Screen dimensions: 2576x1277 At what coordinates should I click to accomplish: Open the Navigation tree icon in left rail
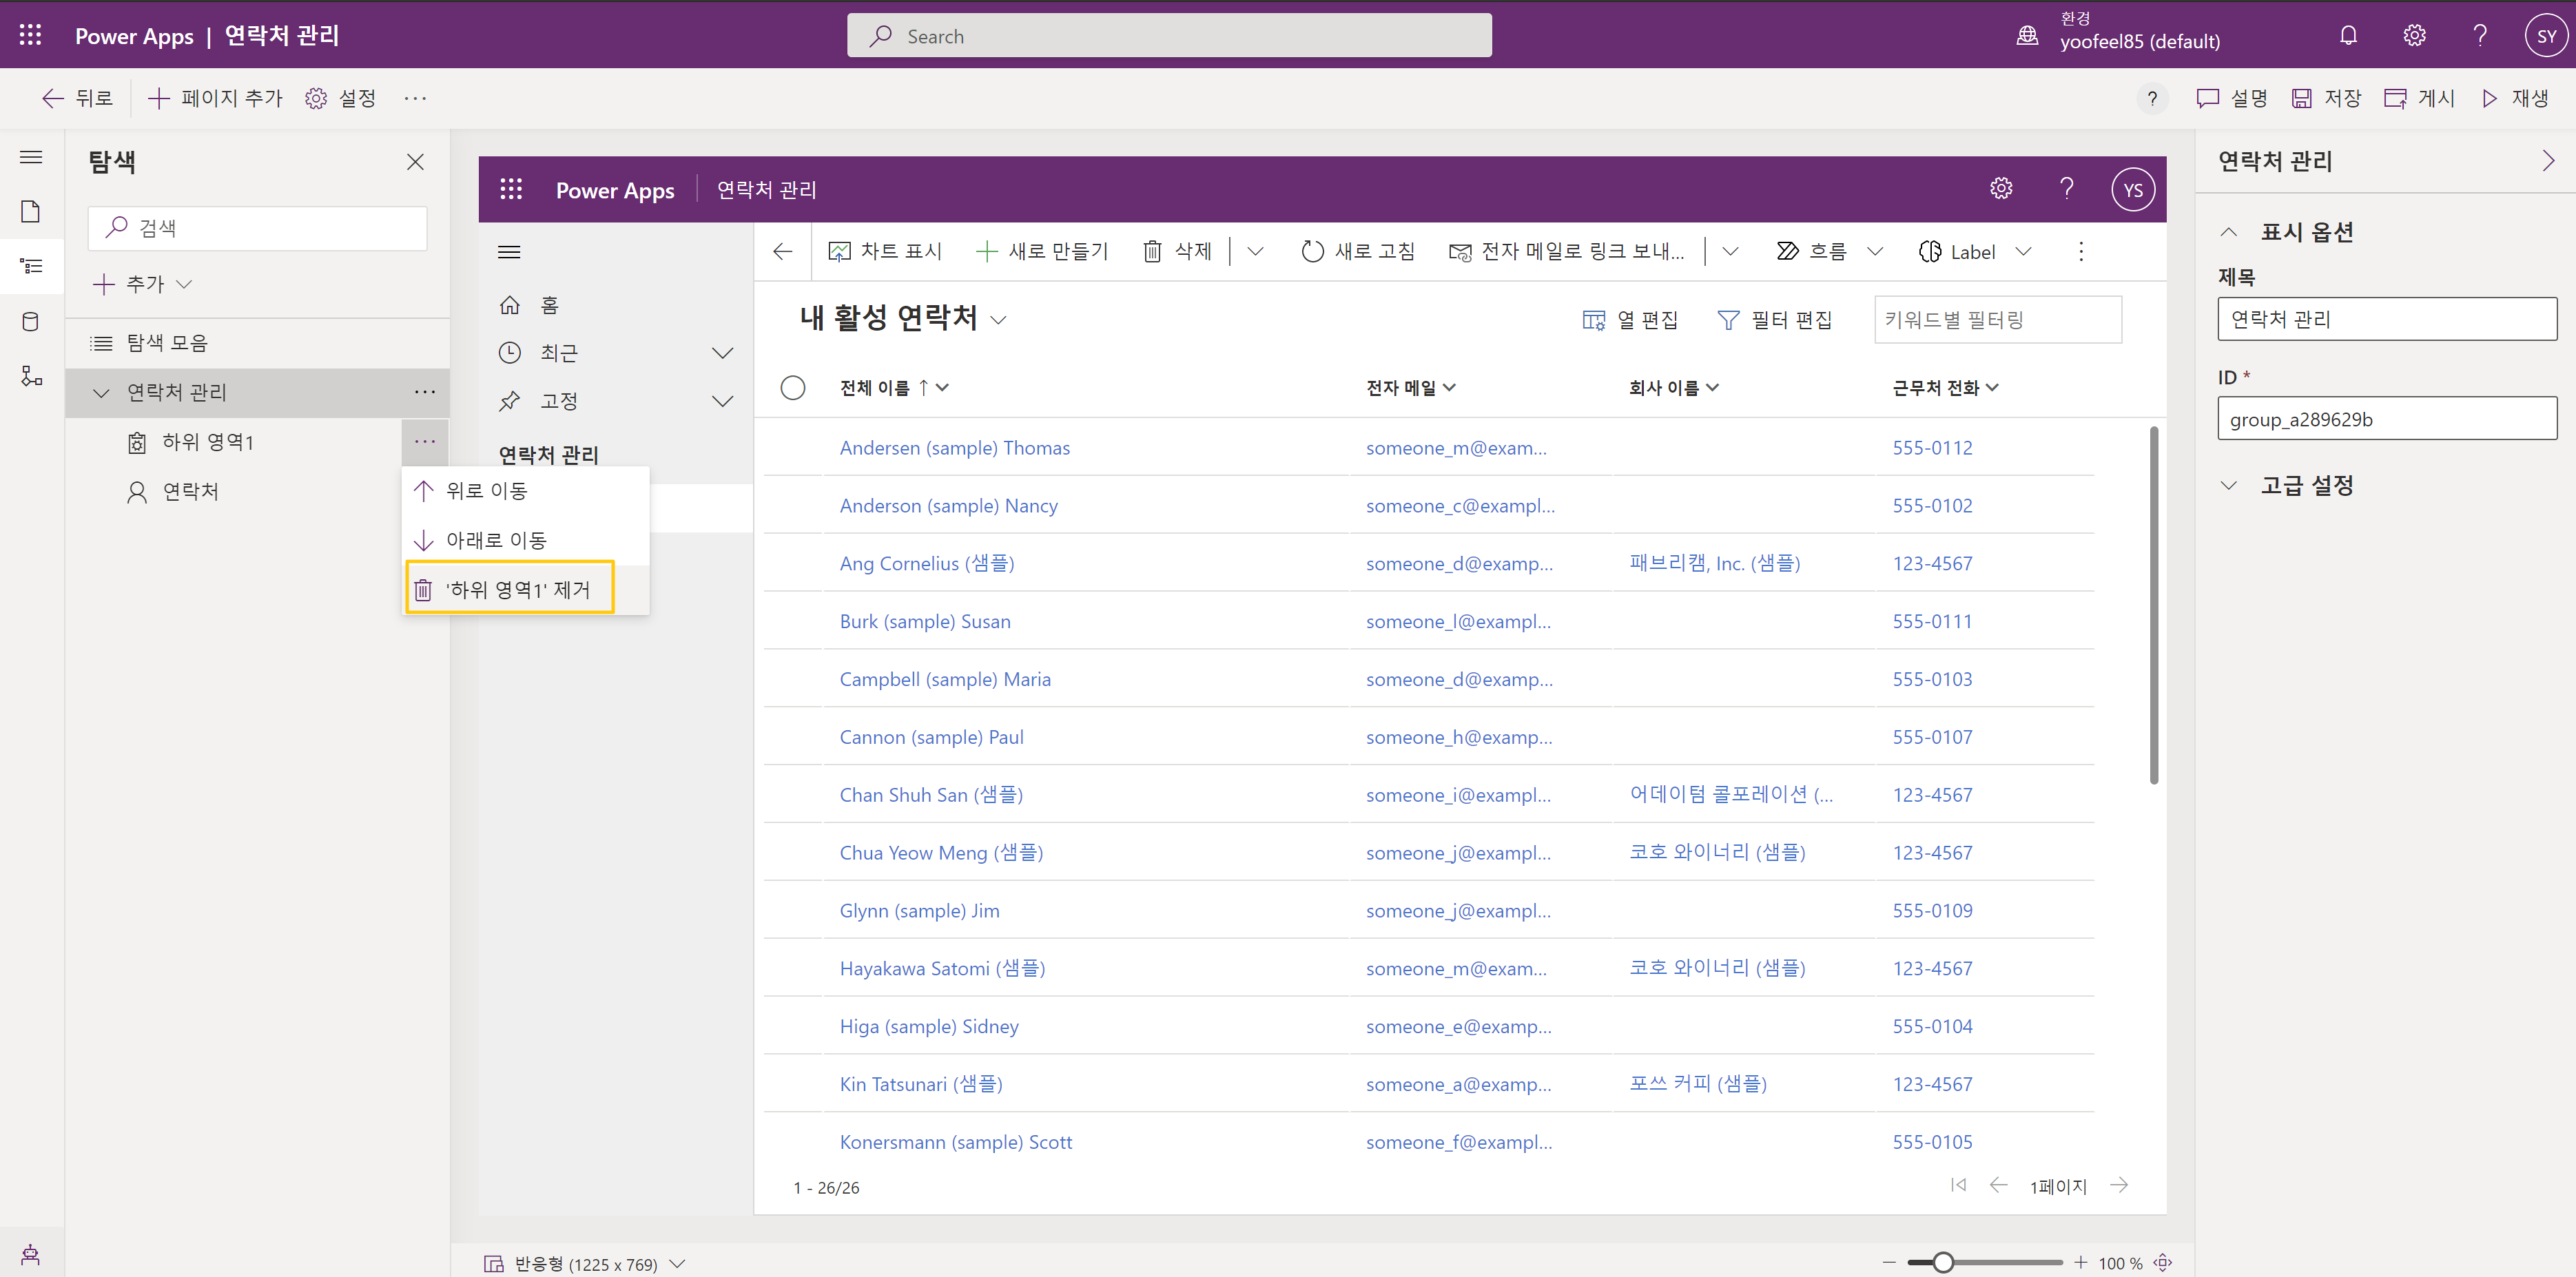pos(31,266)
